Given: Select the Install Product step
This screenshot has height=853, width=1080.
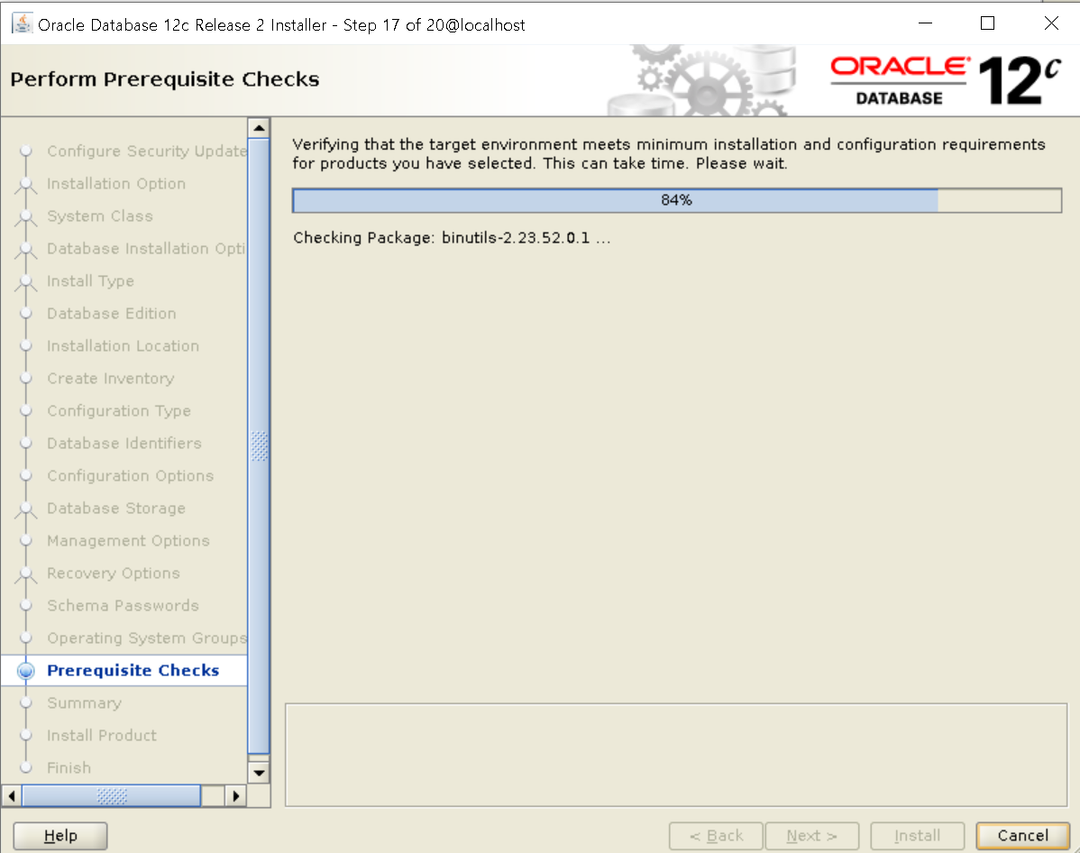Looking at the screenshot, I should click(x=101, y=735).
